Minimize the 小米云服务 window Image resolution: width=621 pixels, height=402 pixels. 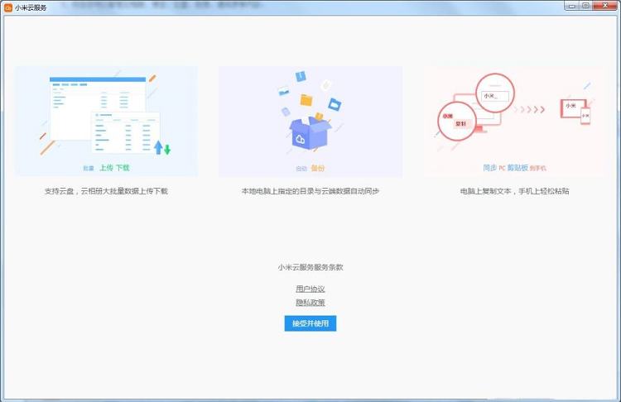tap(571, 6)
